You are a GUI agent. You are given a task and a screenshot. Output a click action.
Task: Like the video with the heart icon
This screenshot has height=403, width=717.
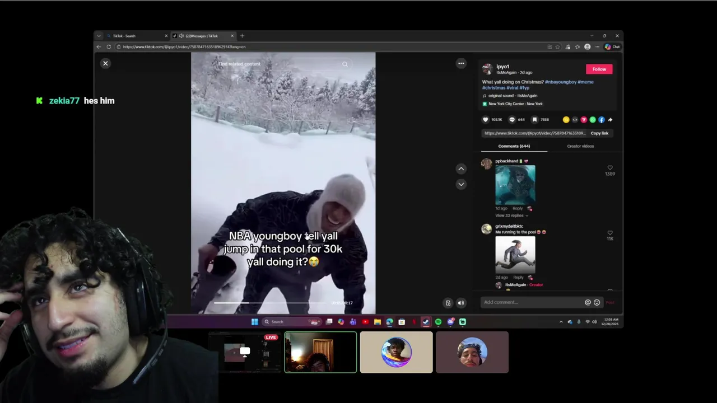click(486, 119)
